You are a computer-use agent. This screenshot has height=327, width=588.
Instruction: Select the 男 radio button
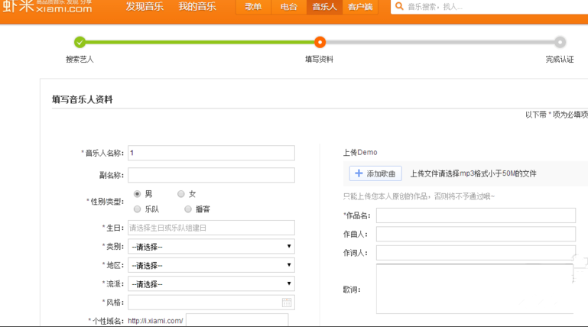point(138,194)
